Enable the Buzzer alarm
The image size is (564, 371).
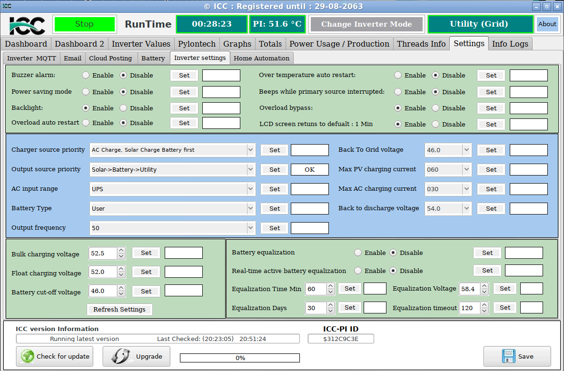click(x=86, y=75)
